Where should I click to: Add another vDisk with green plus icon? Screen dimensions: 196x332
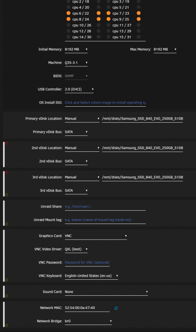click(7, 195)
